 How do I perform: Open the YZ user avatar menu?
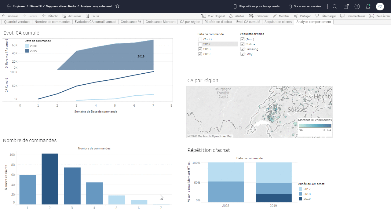point(380,6)
